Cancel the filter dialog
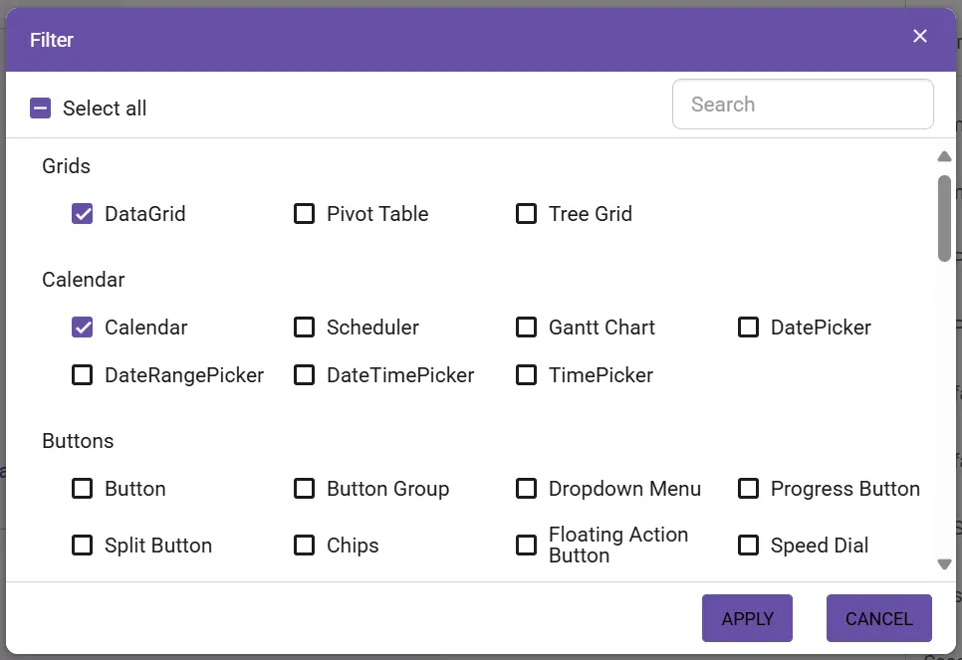This screenshot has width=962, height=660. [x=878, y=617]
